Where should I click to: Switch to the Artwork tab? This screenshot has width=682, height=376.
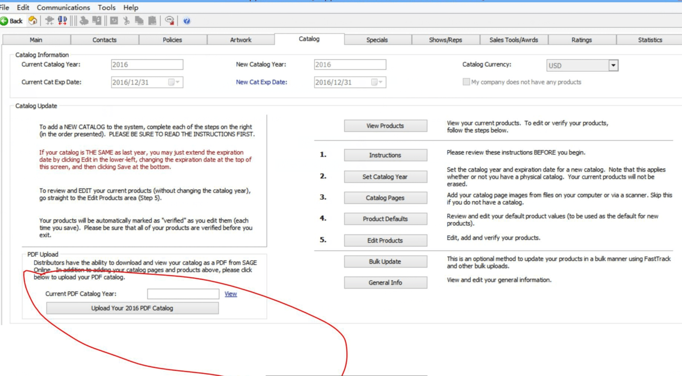coord(241,40)
